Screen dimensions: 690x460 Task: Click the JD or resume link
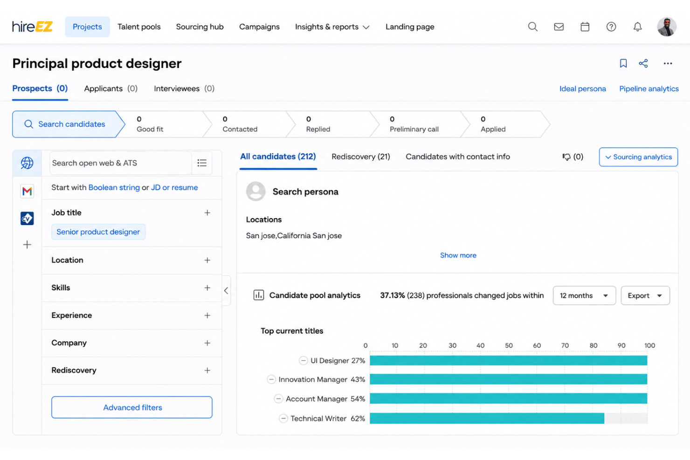tap(174, 187)
